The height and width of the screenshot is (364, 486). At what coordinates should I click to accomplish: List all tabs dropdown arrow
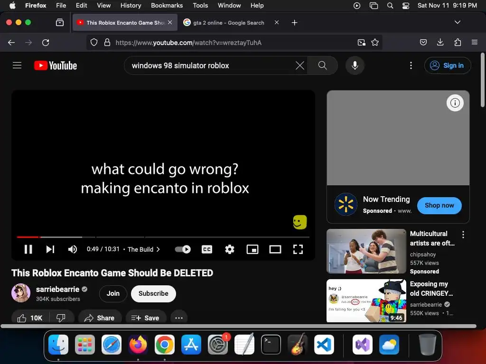(457, 22)
